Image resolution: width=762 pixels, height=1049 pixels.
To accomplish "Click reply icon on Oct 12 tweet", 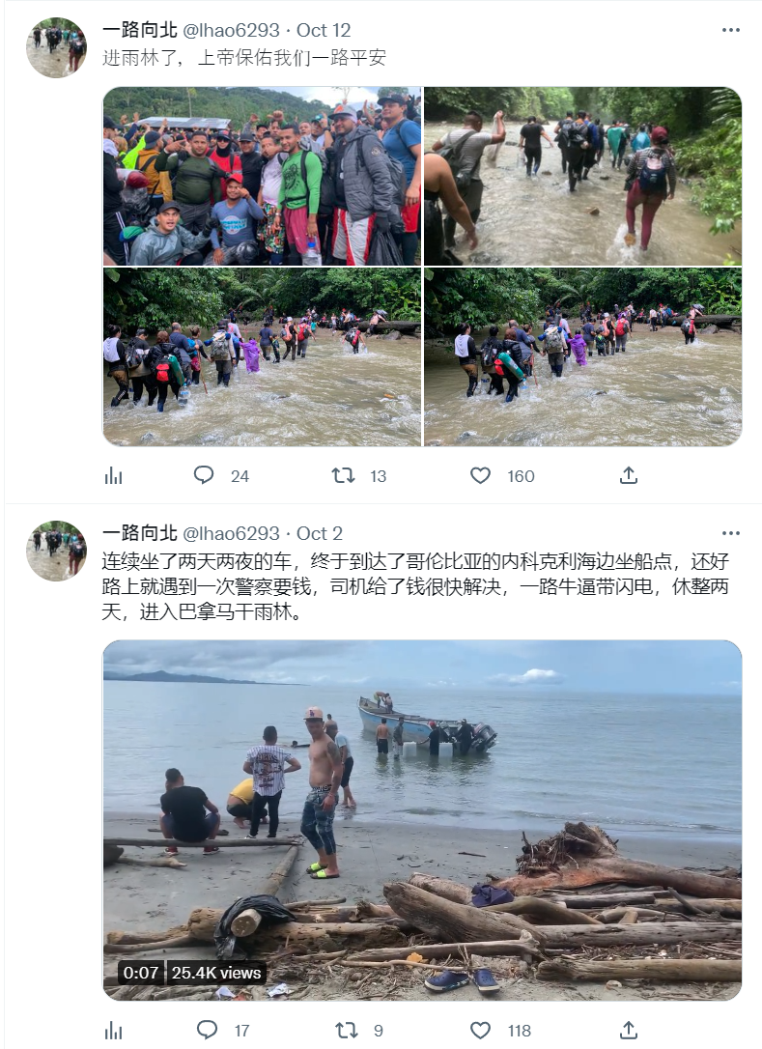I will 204,475.
